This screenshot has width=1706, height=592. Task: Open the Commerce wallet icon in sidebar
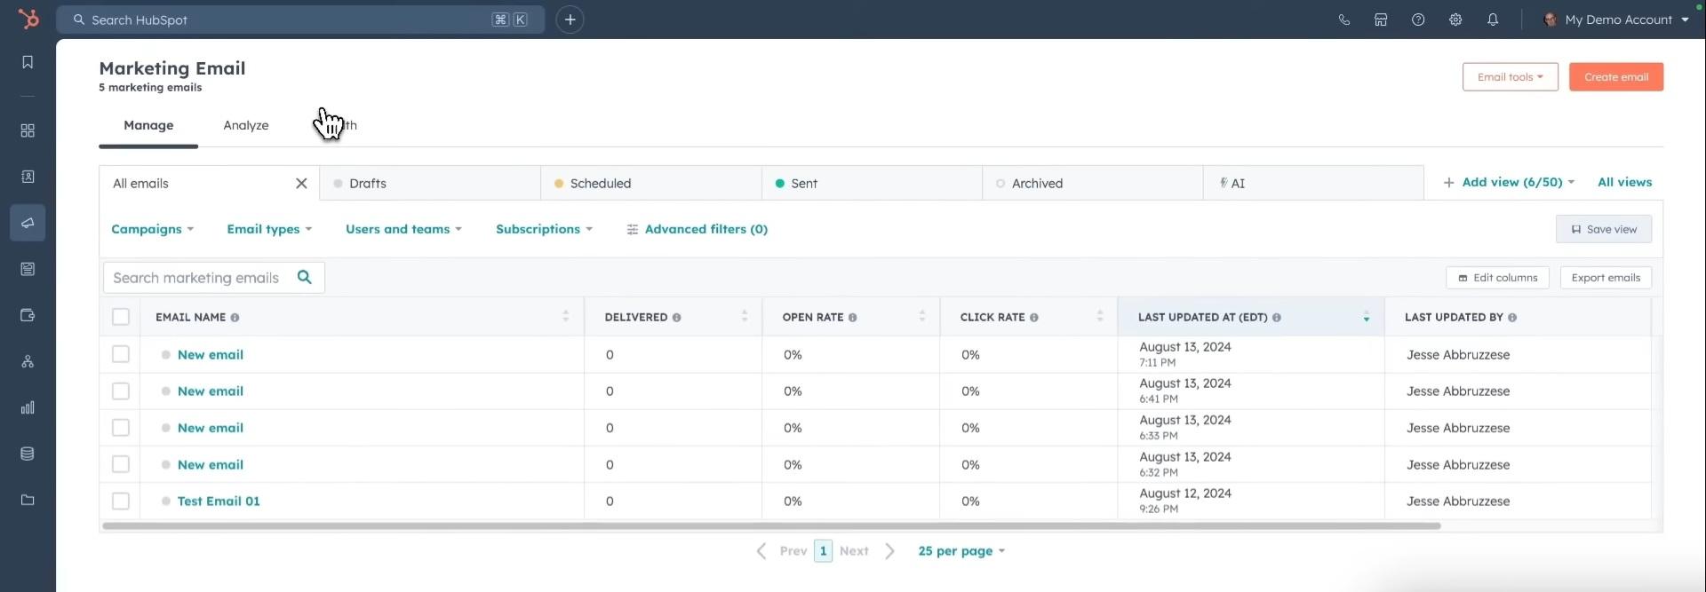[28, 315]
